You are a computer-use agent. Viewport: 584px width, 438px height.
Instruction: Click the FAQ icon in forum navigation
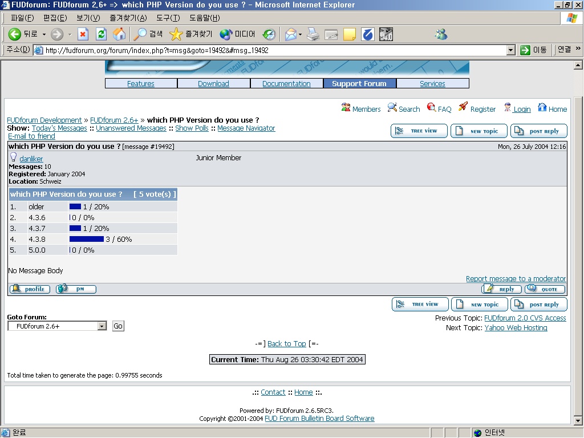(431, 108)
